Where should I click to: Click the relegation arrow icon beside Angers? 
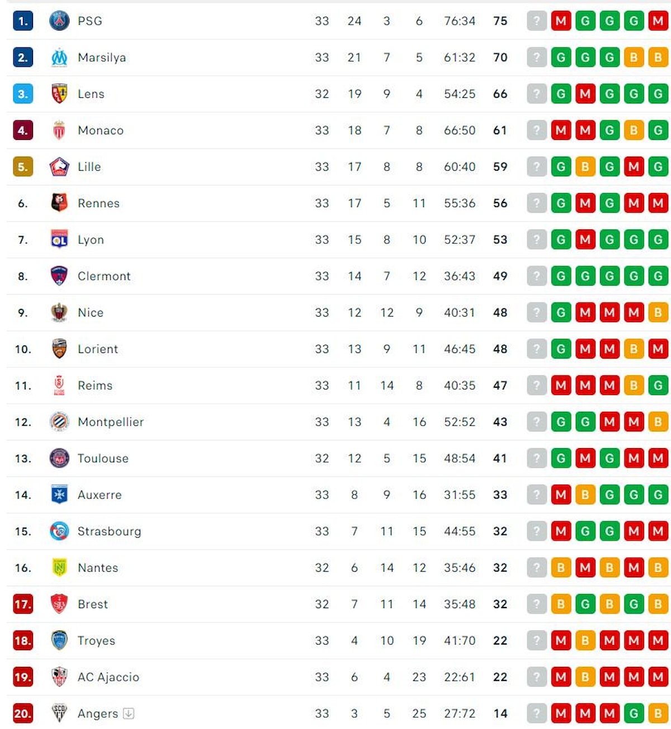click(x=129, y=713)
